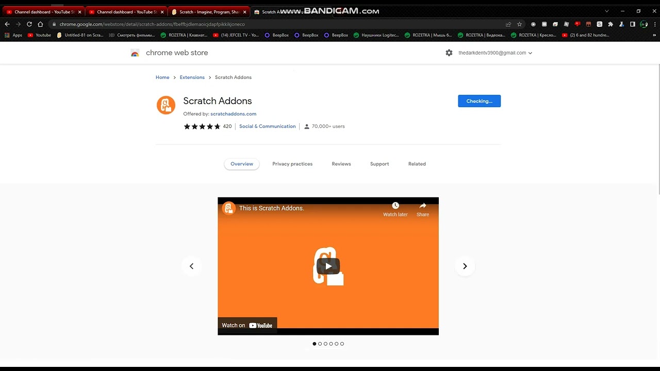Click the Chrome Web Store rainbow logo
660x371 pixels.
[135, 53]
